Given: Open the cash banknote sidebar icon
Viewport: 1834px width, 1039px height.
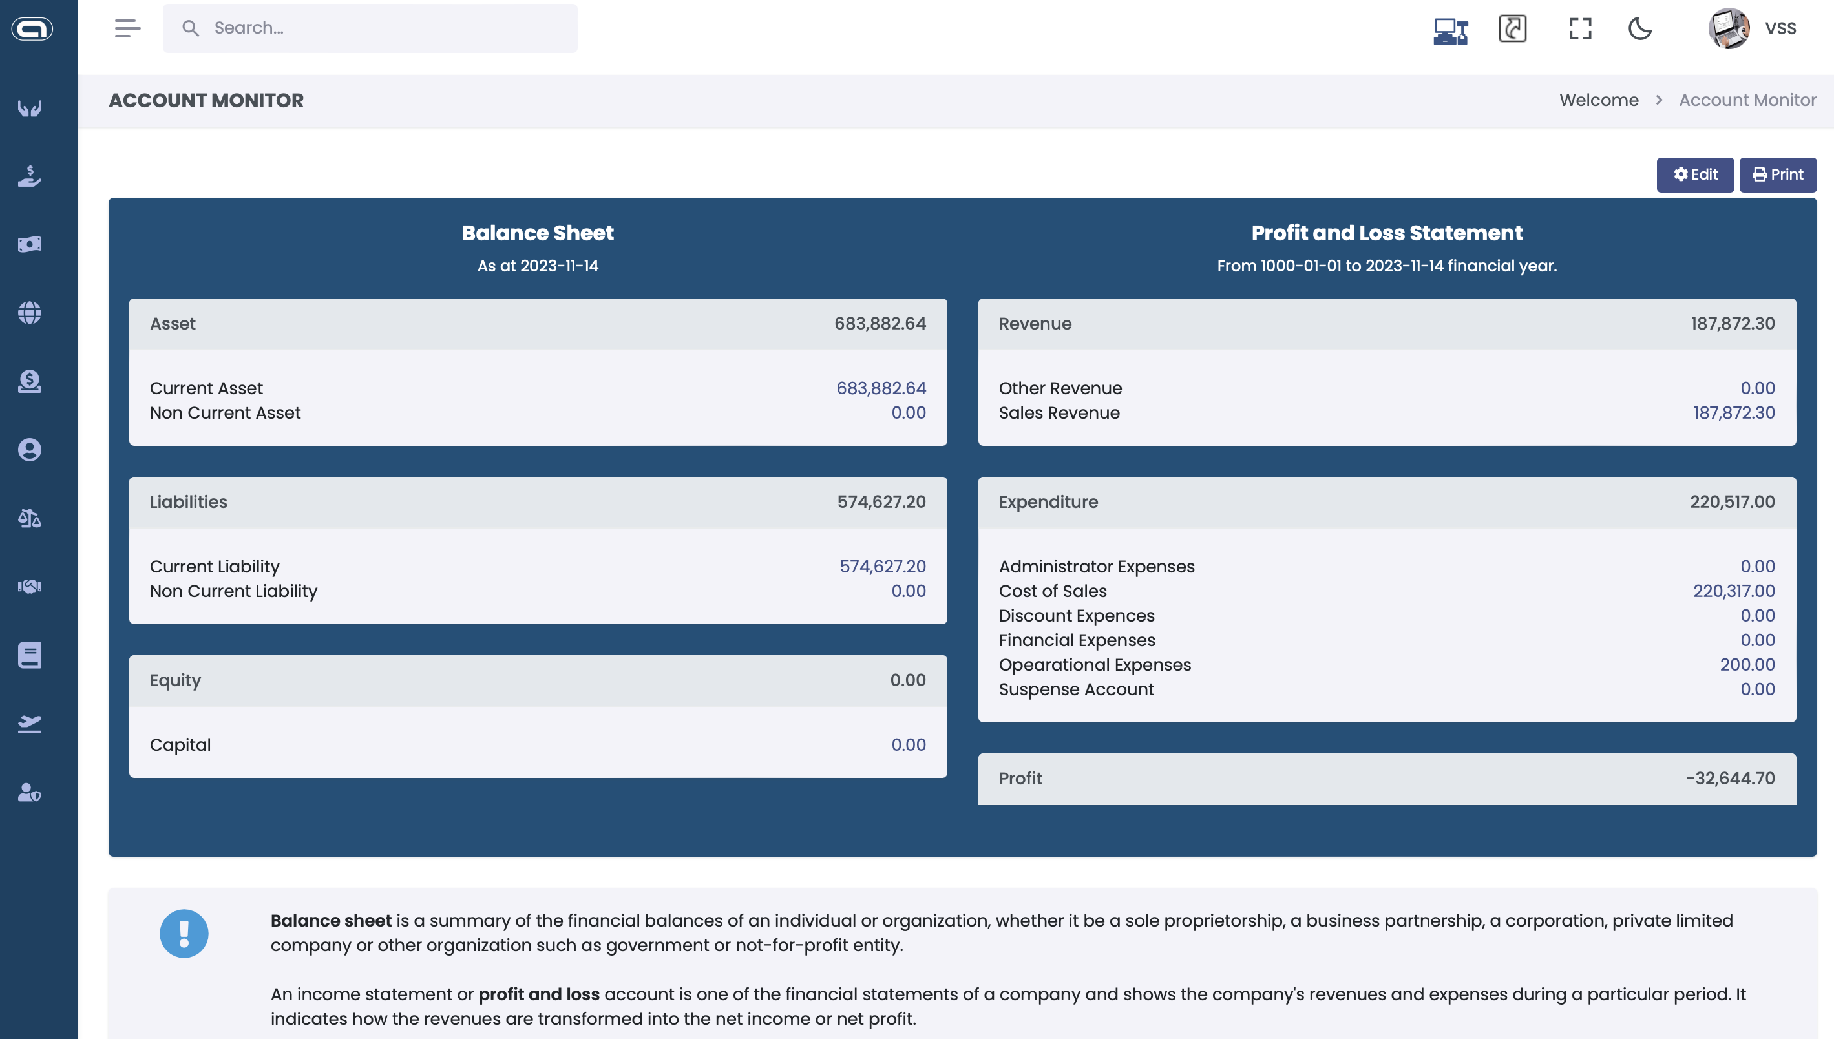Looking at the screenshot, I should pyautogui.click(x=29, y=244).
